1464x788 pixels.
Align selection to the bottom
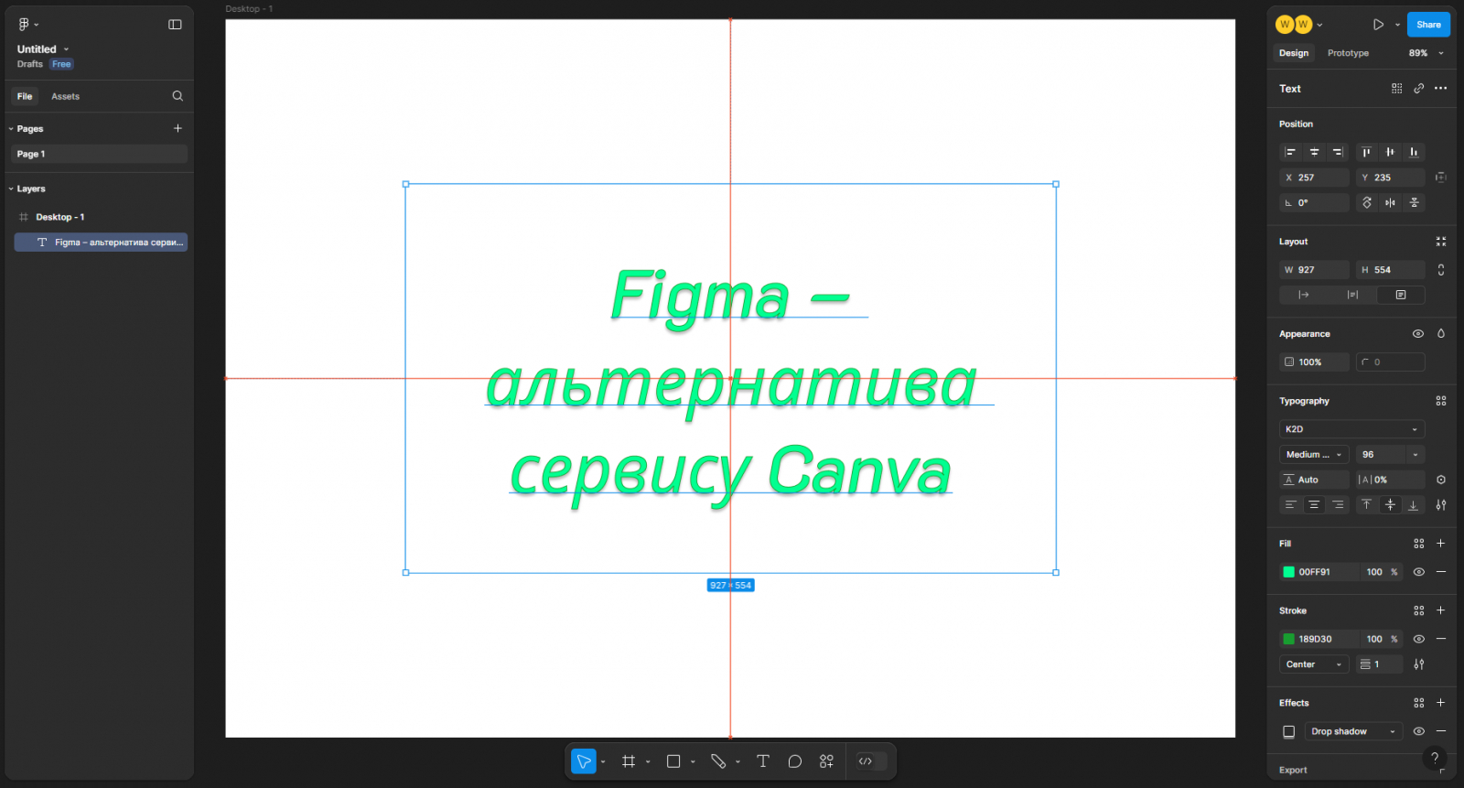tap(1414, 152)
